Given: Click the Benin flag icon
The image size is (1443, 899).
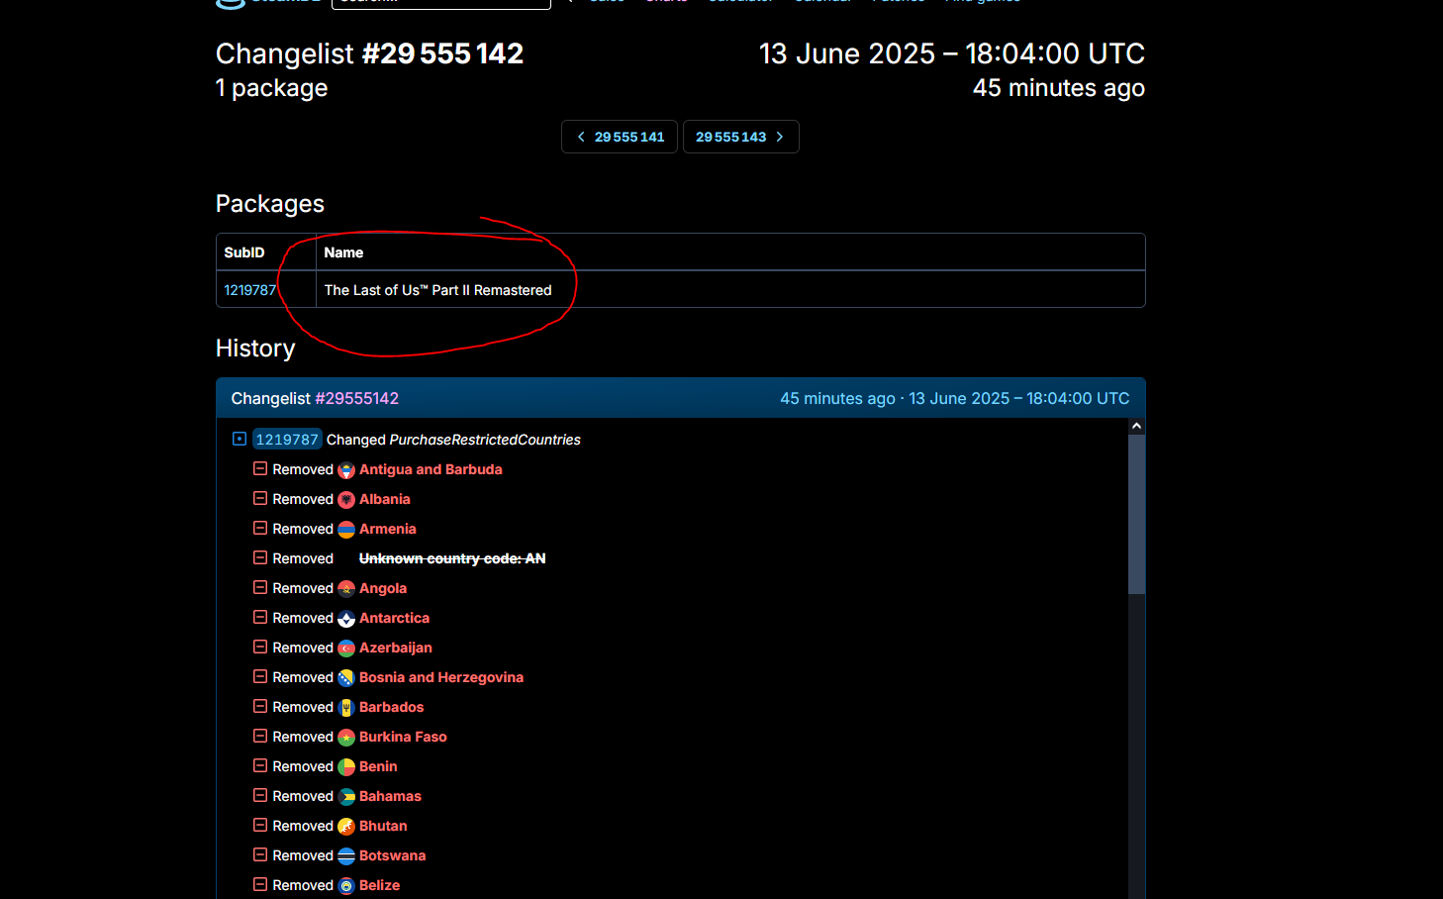Looking at the screenshot, I should pos(346,767).
